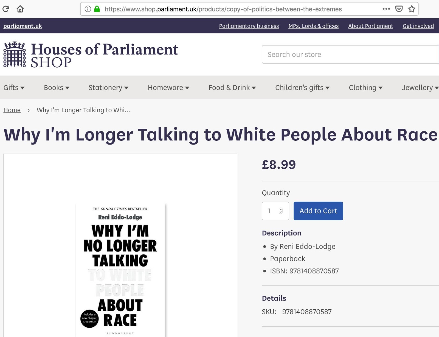Click the 'By Reni Eddo-Lodge' description line
This screenshot has width=439, height=337.
pos(303,247)
